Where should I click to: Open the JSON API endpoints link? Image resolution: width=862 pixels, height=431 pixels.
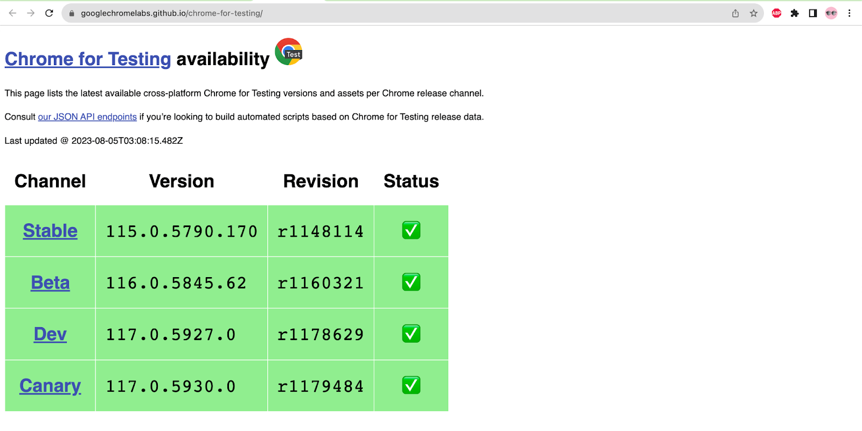point(87,117)
